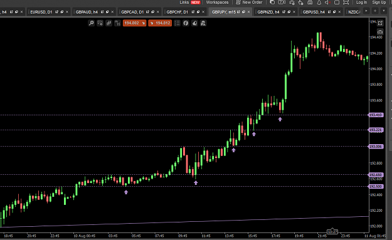Click second small icon on GBPNZD, h4 tab

289,12
